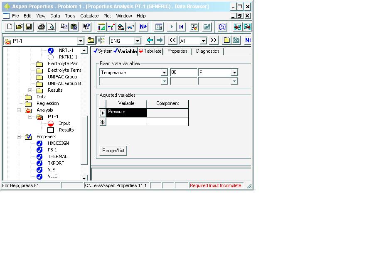Select the RKTKIJ-1 item in tree
This screenshot has width=384, height=263.
[68, 57]
